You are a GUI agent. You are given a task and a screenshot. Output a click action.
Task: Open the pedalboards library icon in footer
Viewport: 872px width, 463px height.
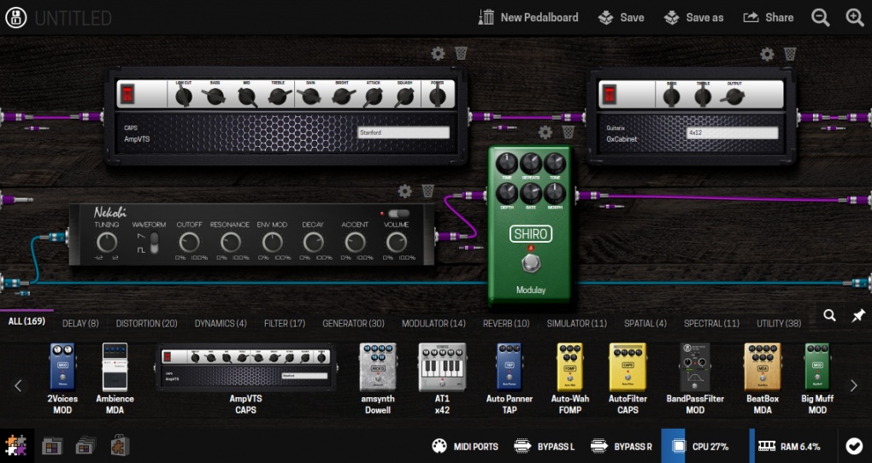(x=53, y=445)
